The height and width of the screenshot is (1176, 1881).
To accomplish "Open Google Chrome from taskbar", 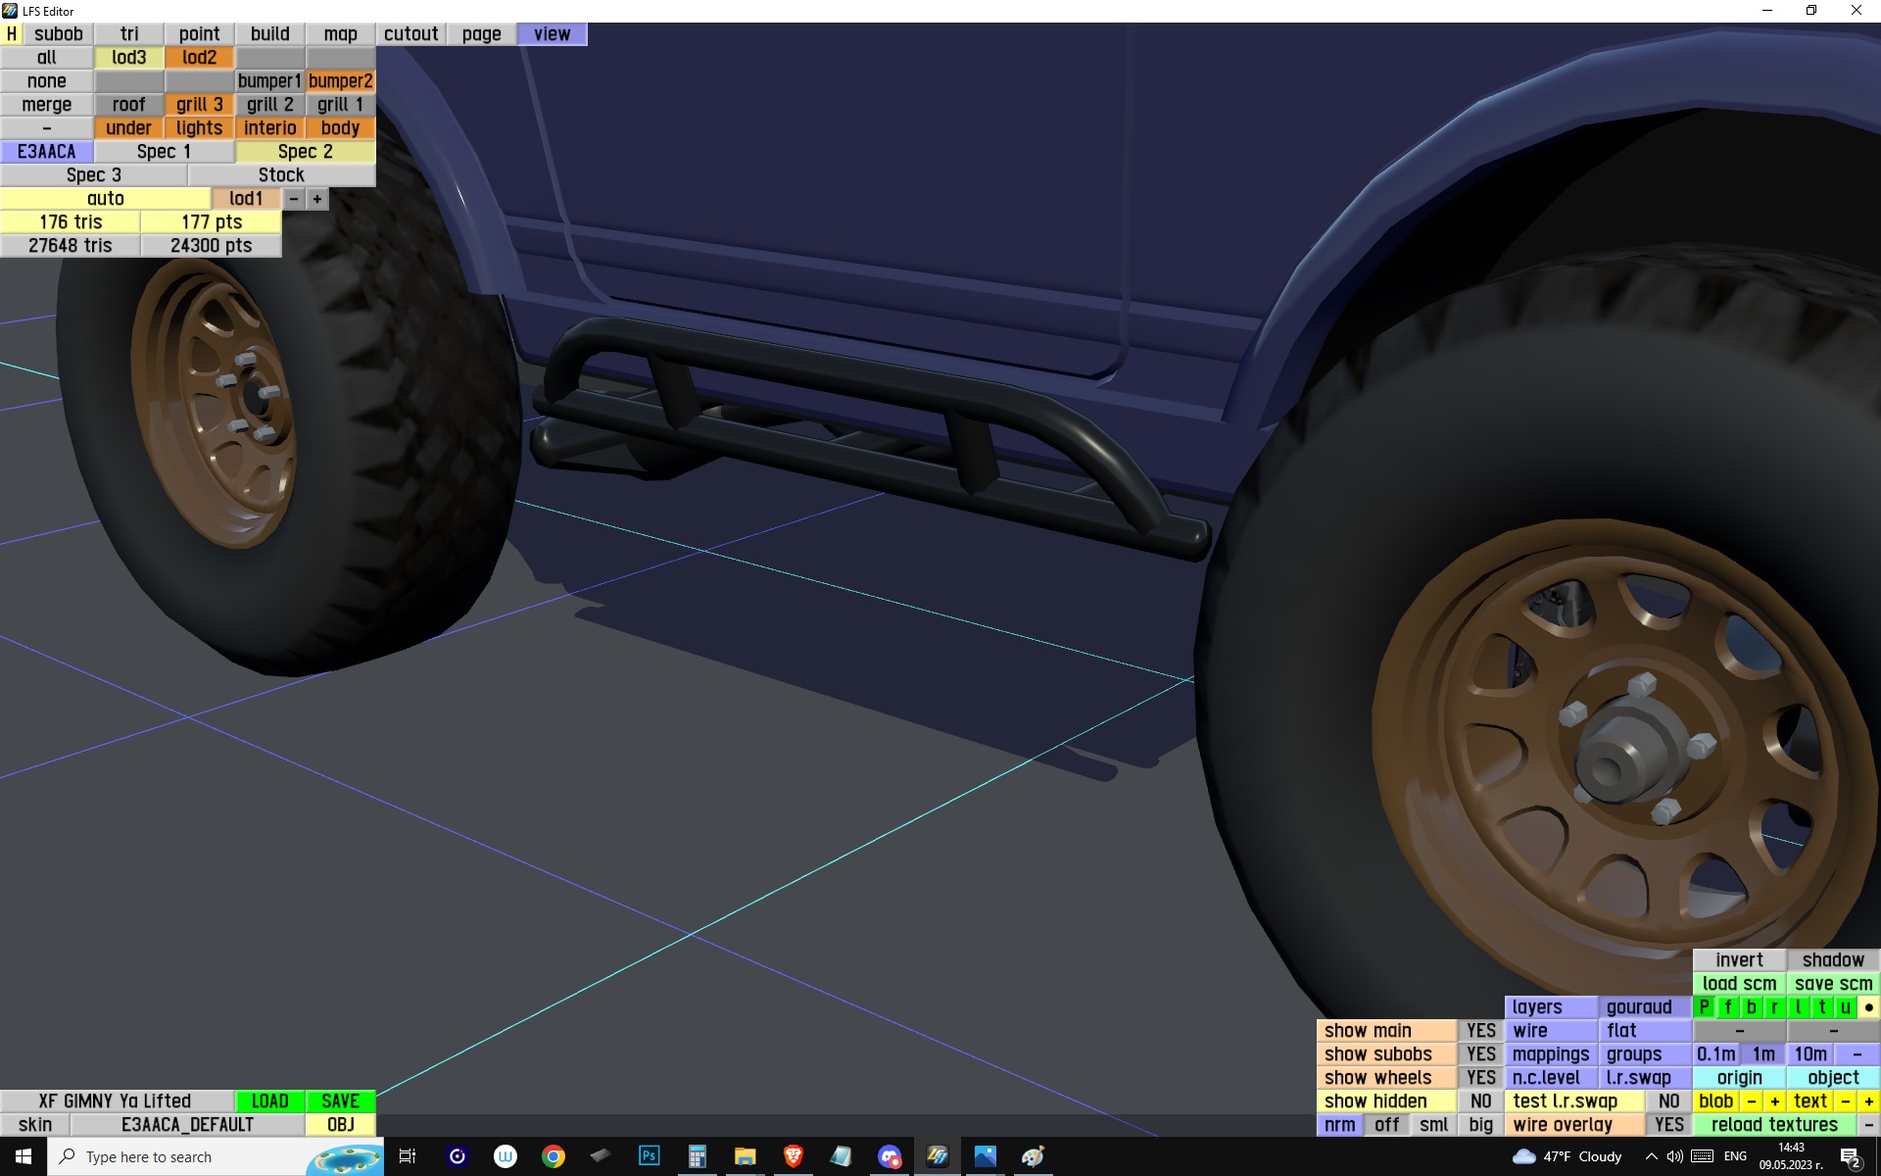I will pos(554,1156).
